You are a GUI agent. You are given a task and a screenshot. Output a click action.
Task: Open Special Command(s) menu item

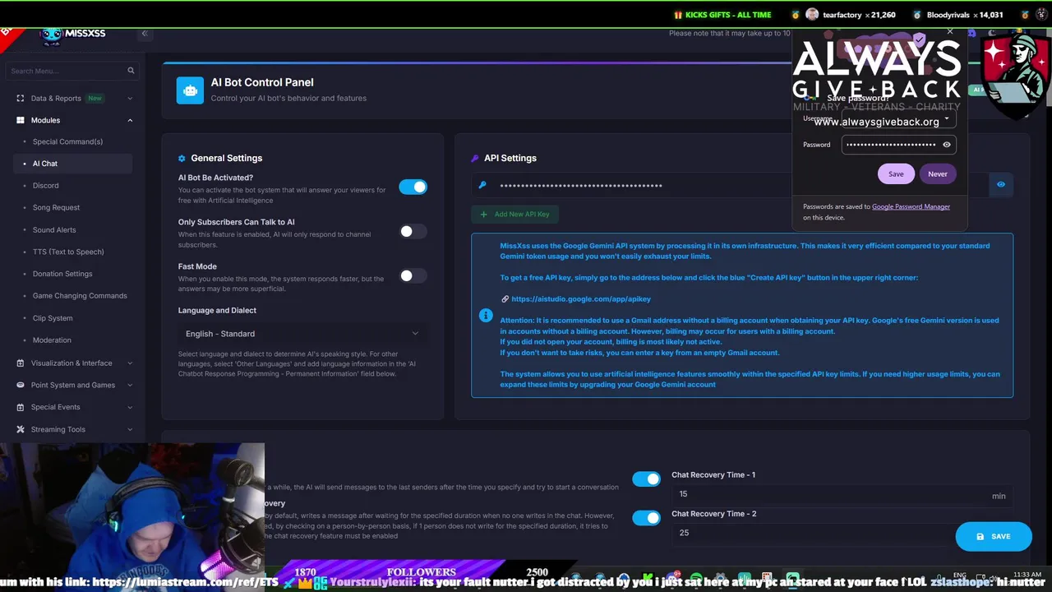[67, 141]
